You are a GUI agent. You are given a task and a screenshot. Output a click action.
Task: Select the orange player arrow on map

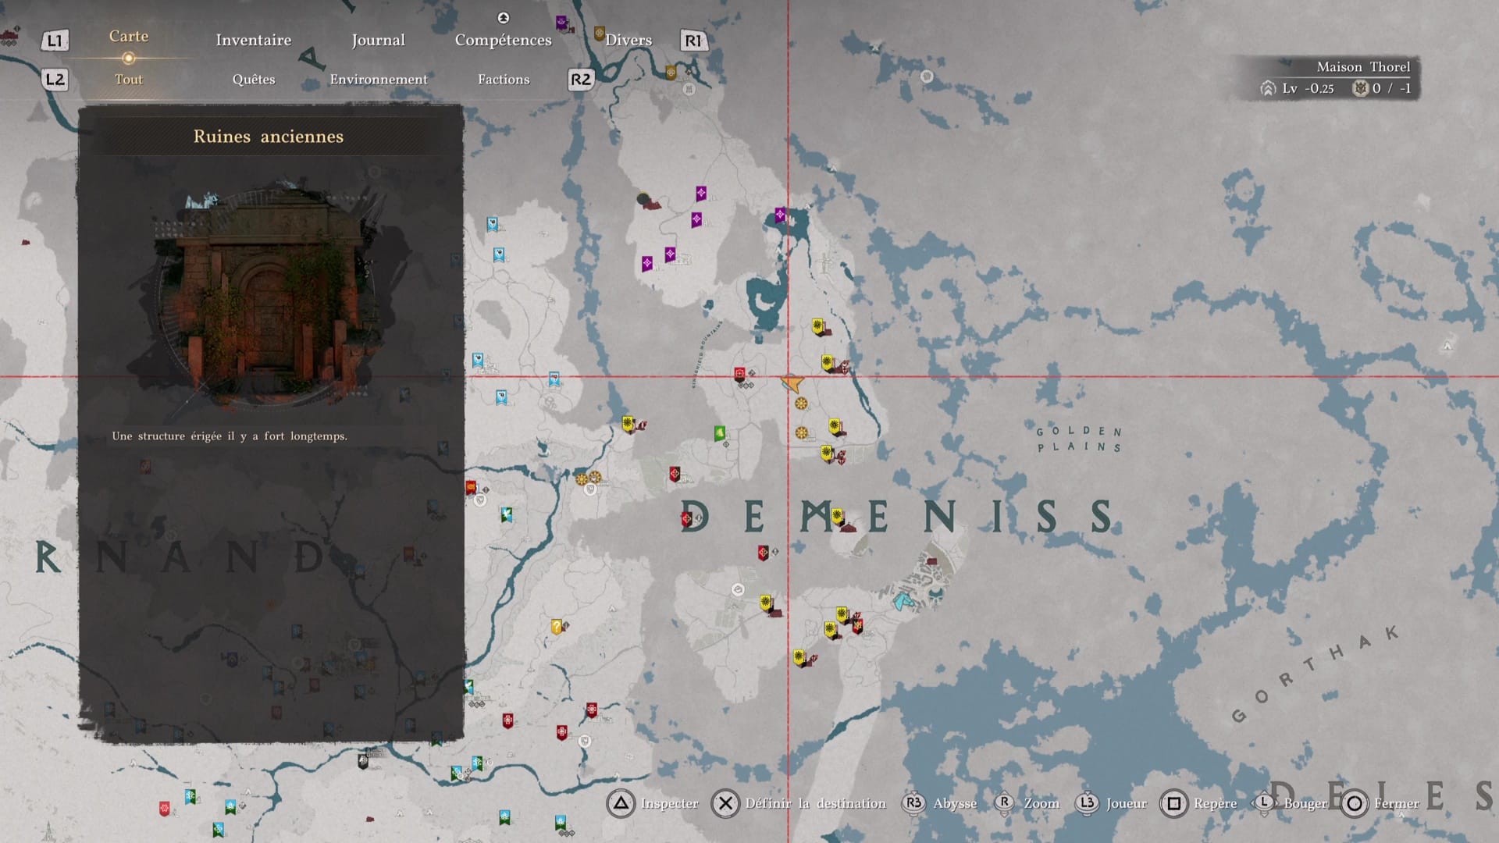(792, 382)
